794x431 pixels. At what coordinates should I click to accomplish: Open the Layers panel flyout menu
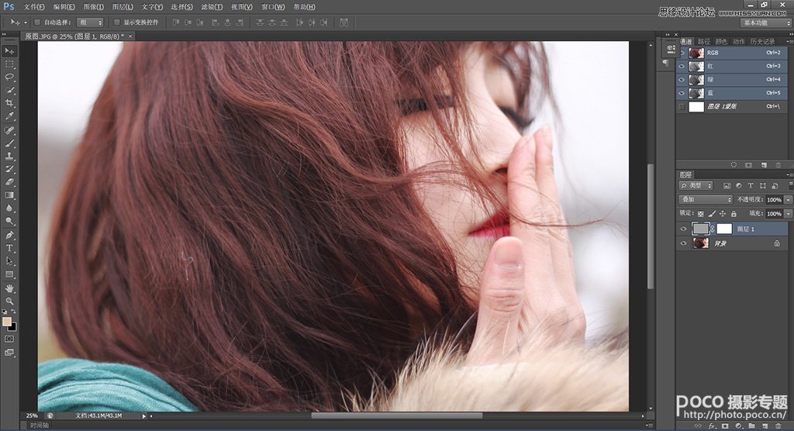click(x=789, y=174)
